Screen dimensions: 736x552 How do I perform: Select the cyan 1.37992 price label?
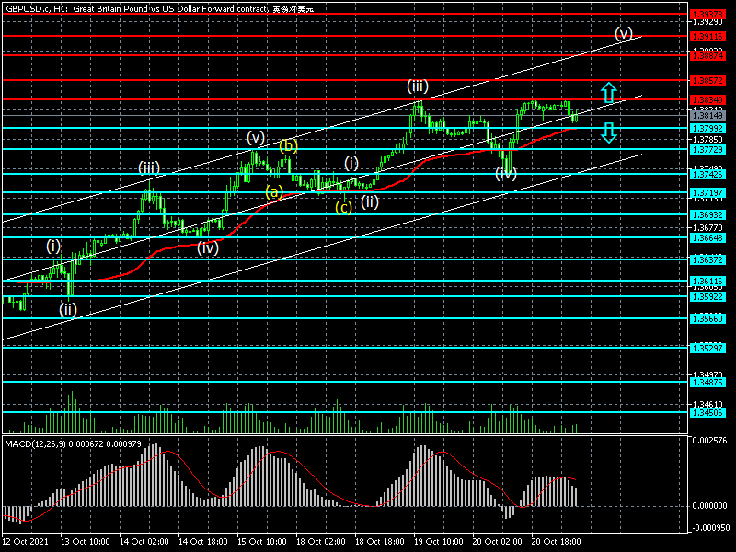point(707,128)
